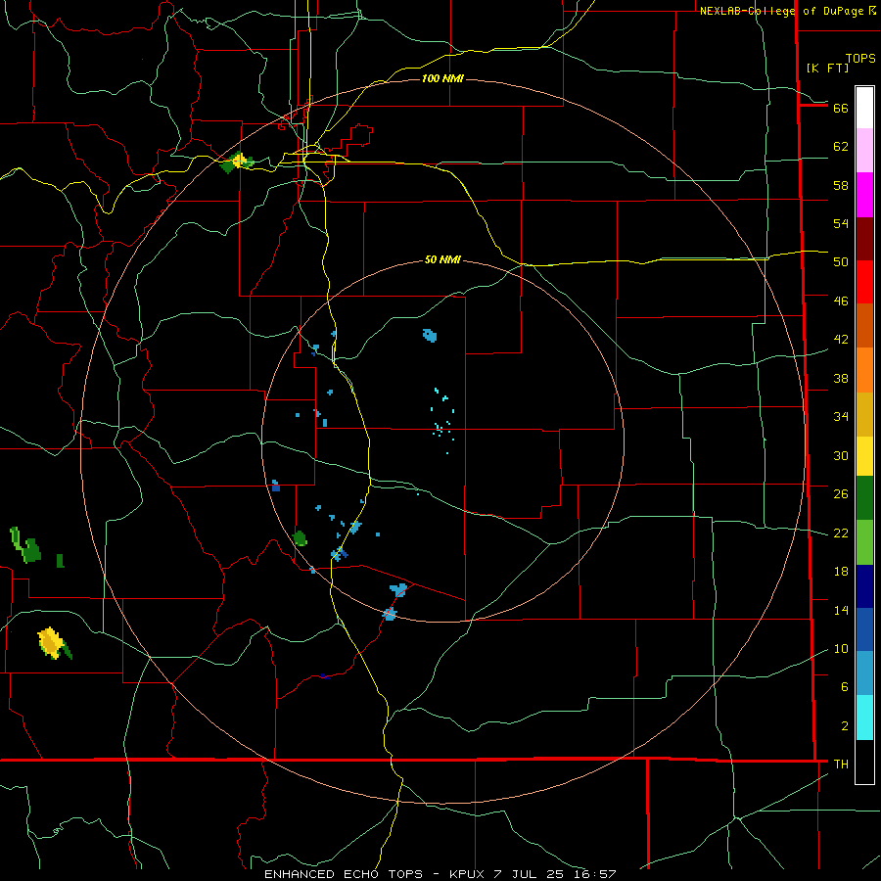The image size is (881, 881).
Task: Click the legend value 34
Action: coord(841,416)
